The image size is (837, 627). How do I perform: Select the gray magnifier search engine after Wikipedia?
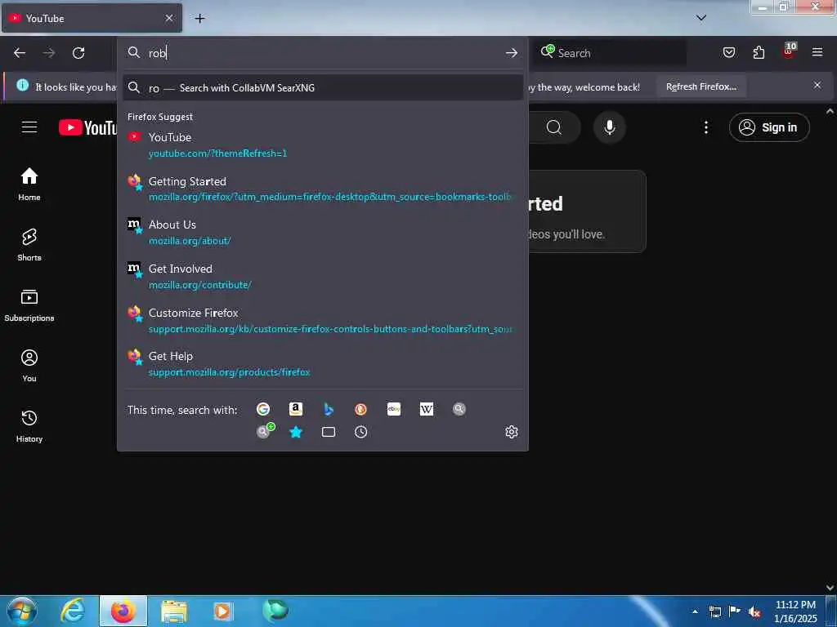[459, 409]
